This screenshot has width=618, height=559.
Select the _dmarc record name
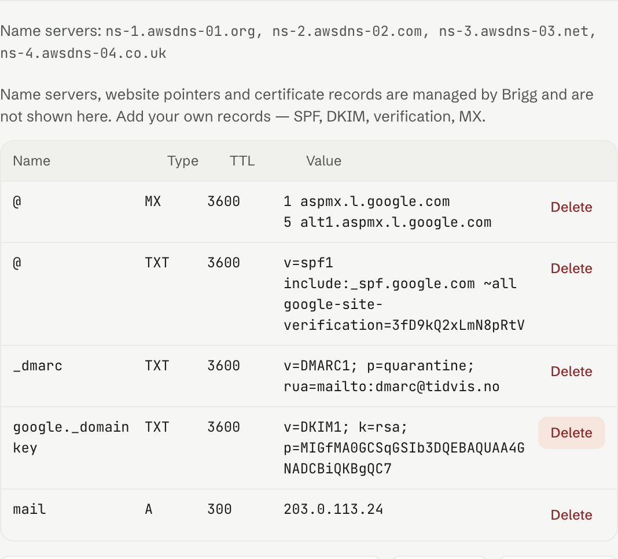(x=38, y=366)
